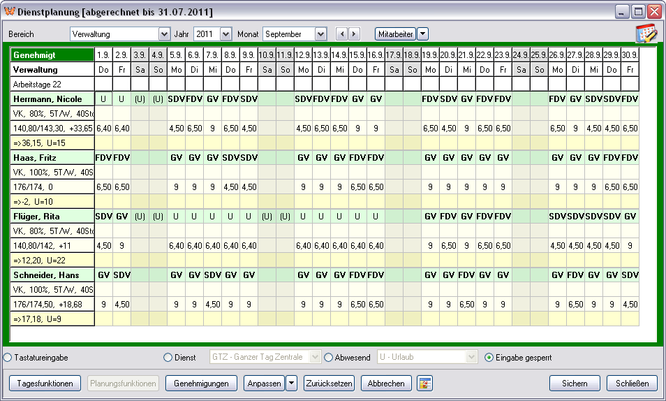Go to next month arrow

point(354,34)
